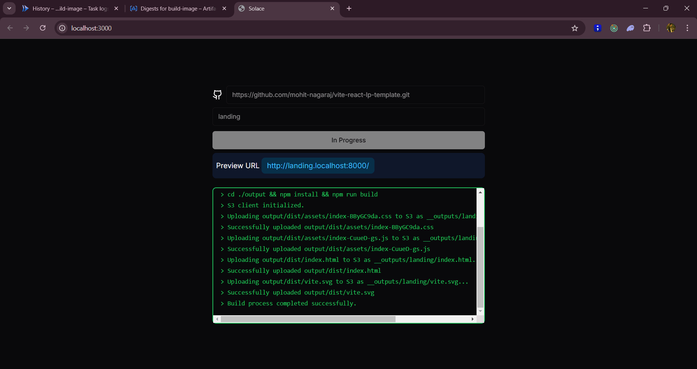The width and height of the screenshot is (697, 369).
Task: Click the green circular extension icon
Action: point(614,28)
